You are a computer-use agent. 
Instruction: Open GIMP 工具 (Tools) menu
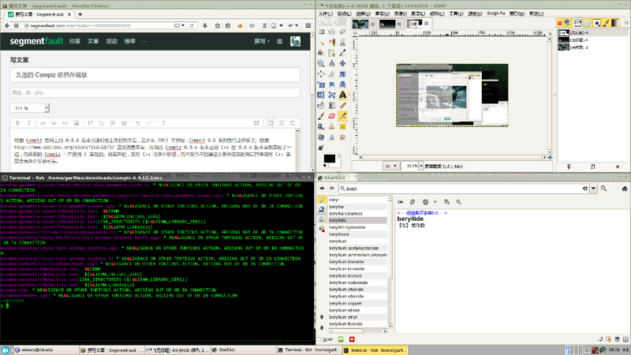pos(456,13)
